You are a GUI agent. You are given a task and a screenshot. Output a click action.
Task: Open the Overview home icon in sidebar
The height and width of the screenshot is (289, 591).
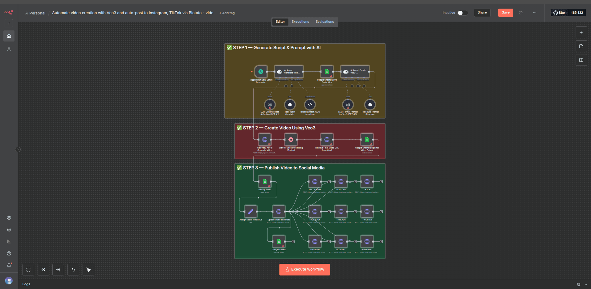(x=9, y=36)
